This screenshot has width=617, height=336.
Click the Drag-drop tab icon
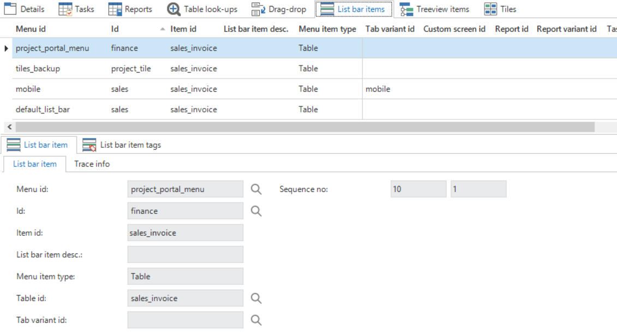pyautogui.click(x=258, y=9)
